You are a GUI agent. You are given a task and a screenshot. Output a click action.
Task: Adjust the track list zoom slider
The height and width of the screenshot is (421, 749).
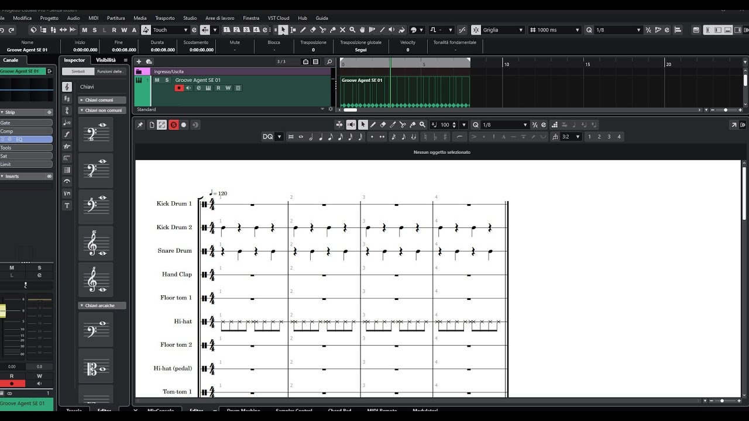coord(726,110)
